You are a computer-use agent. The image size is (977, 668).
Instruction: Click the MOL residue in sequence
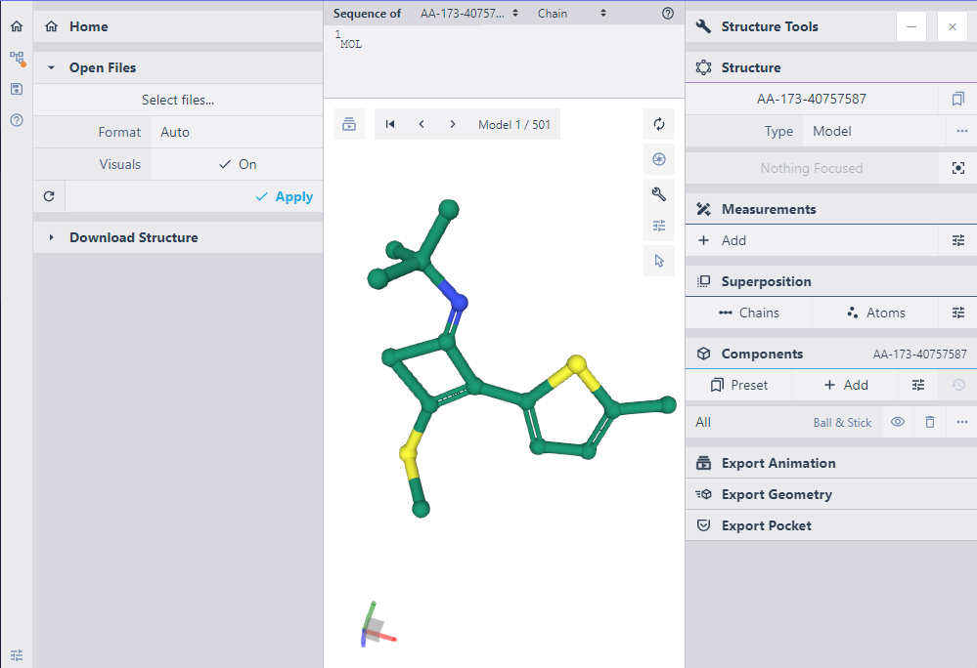click(x=351, y=44)
